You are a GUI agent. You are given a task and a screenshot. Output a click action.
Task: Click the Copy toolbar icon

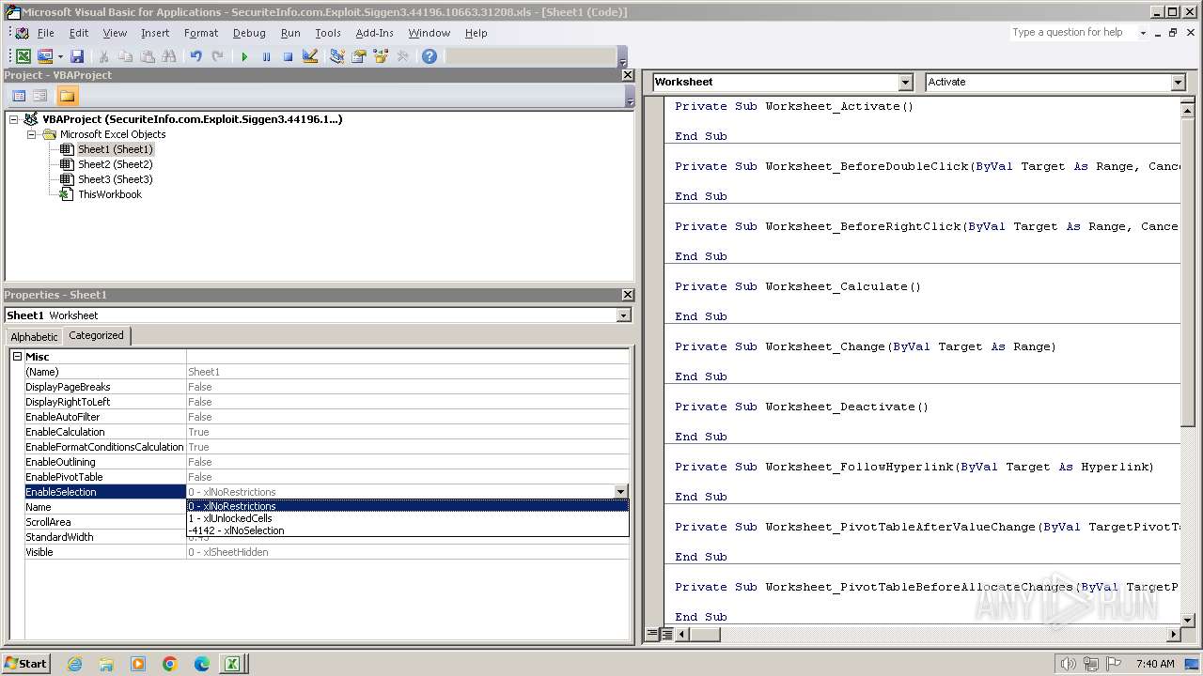click(125, 56)
